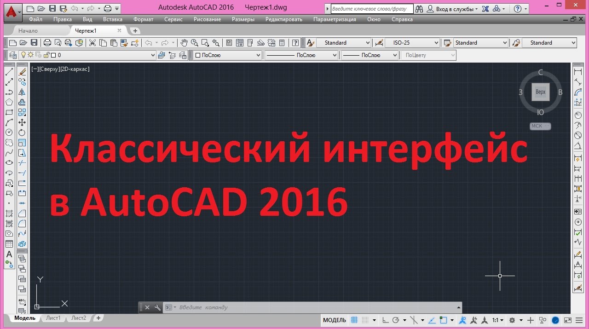
Task: Click the Верх face of ViewCube
Action: (541, 92)
